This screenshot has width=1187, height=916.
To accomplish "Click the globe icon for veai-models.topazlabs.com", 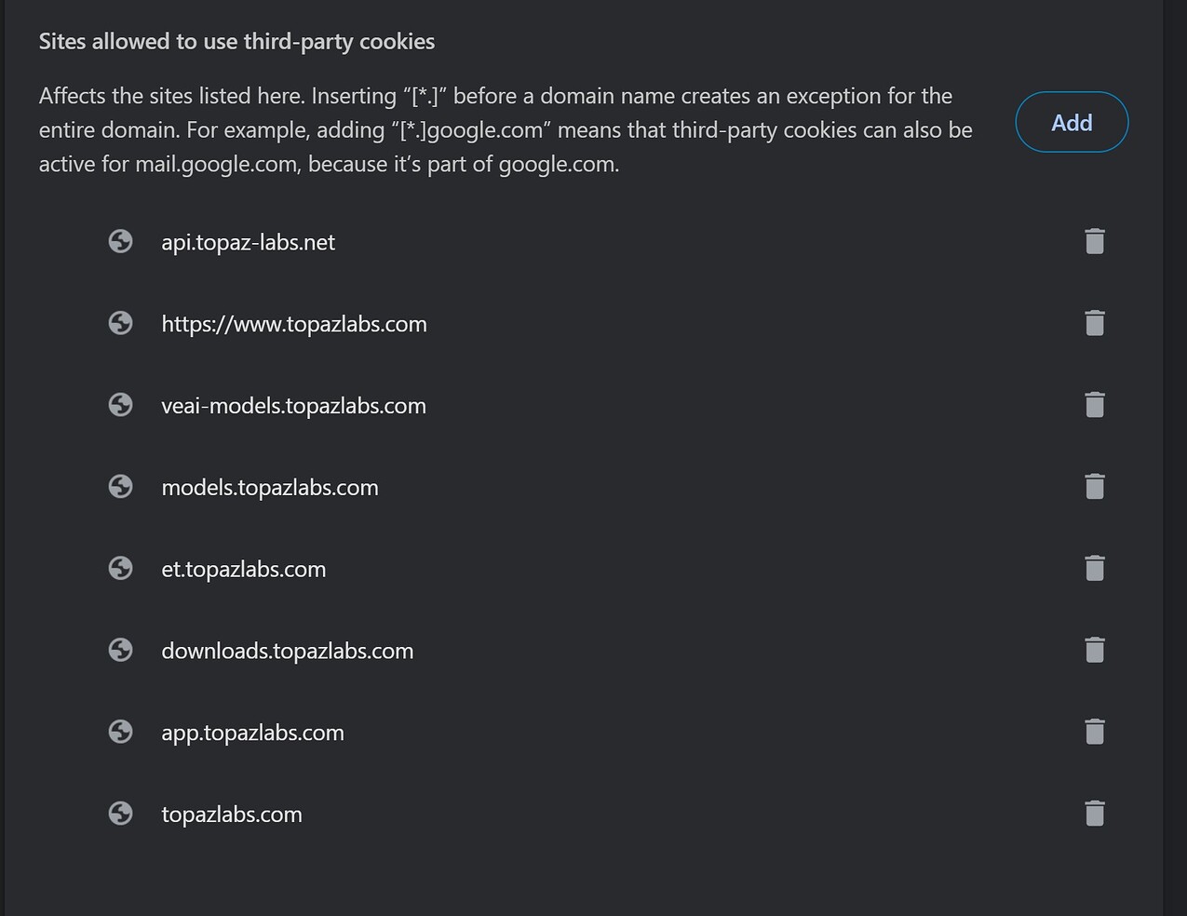I will point(120,405).
